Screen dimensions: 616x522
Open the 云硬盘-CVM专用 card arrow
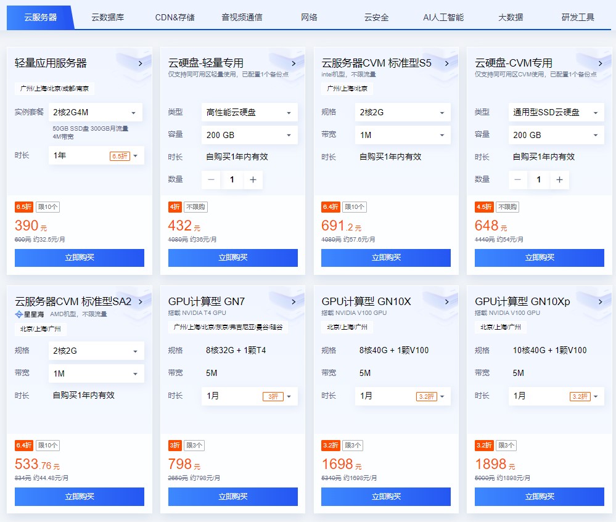[x=600, y=63]
